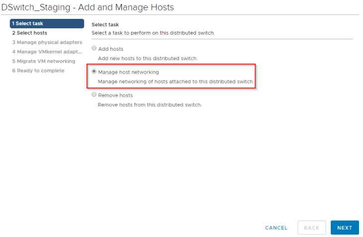Click the 'Remove hosts' option label
The image size is (363, 237).
115,95
